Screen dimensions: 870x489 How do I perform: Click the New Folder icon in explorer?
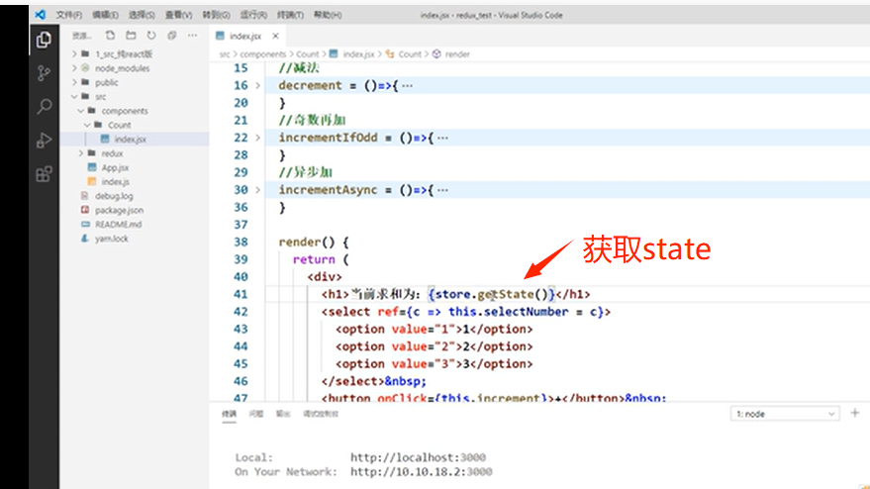pyautogui.click(x=131, y=36)
